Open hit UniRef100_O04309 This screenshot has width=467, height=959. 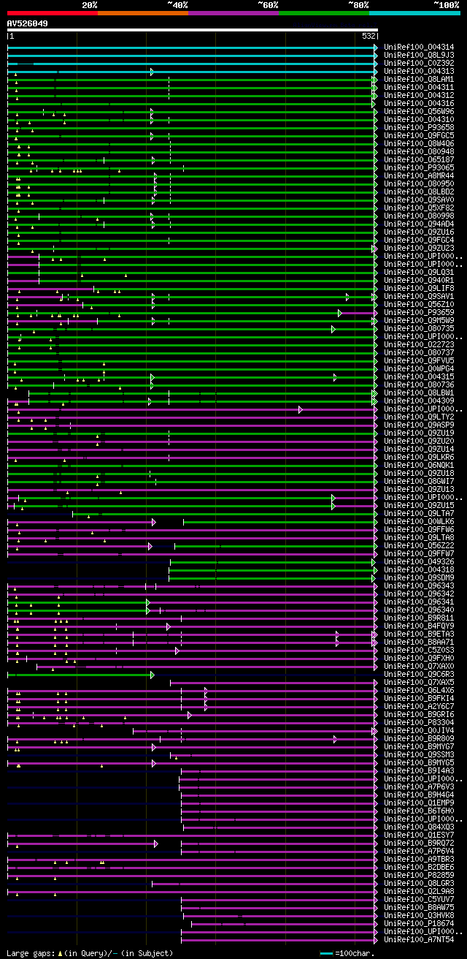point(419,401)
